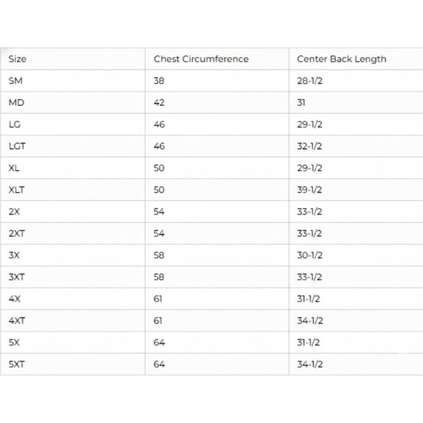Click the Center Back Length header
Screen dimensions: 423x423
(341, 59)
